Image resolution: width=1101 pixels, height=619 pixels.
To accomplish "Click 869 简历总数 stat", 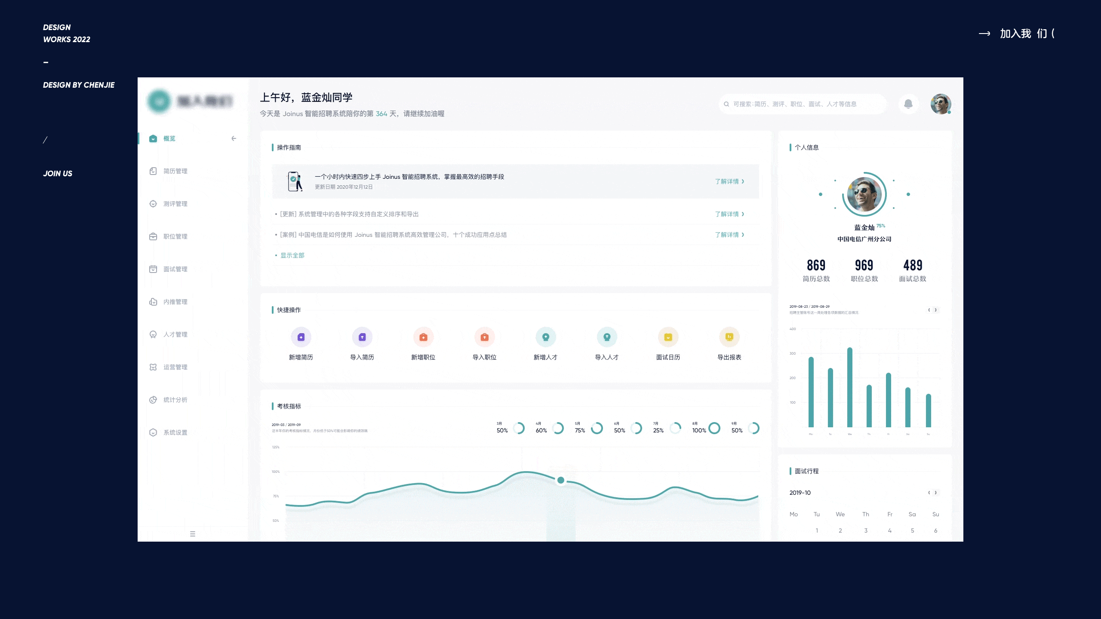I will click(x=816, y=270).
